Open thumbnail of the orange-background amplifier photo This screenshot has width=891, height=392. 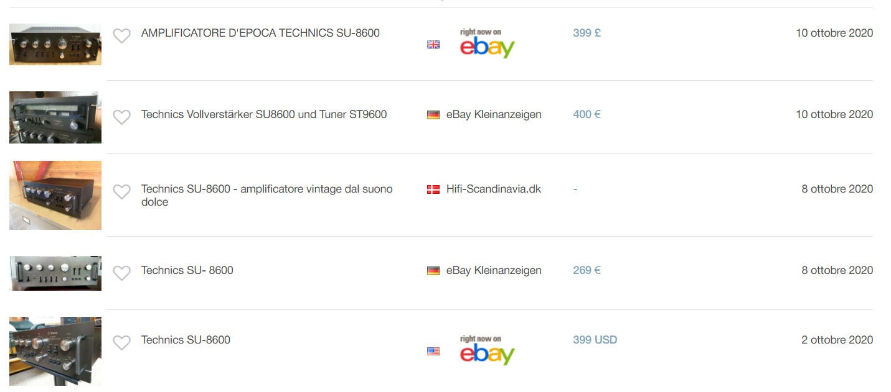click(55, 195)
